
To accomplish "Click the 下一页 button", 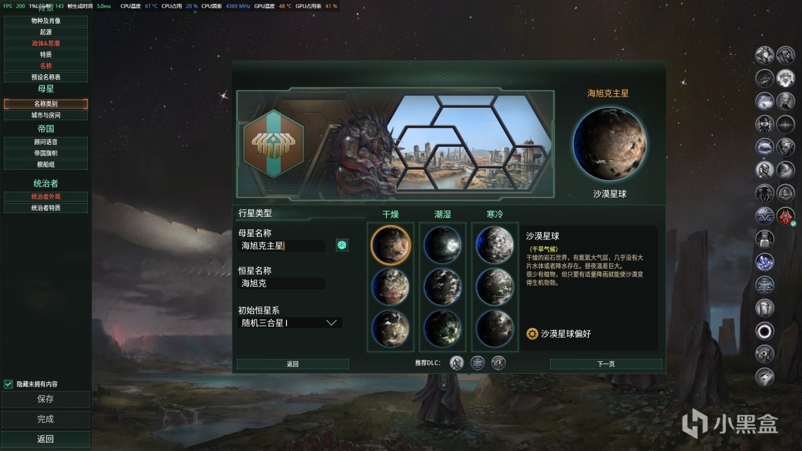I will click(x=606, y=364).
